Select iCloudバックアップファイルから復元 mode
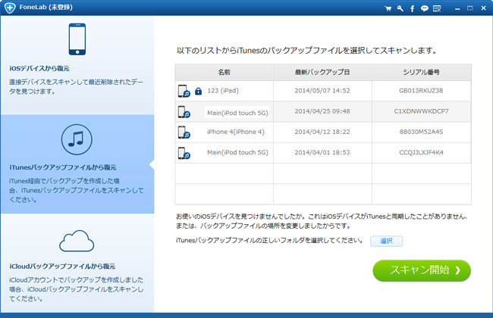The height and width of the screenshot is (318, 493). point(62,267)
